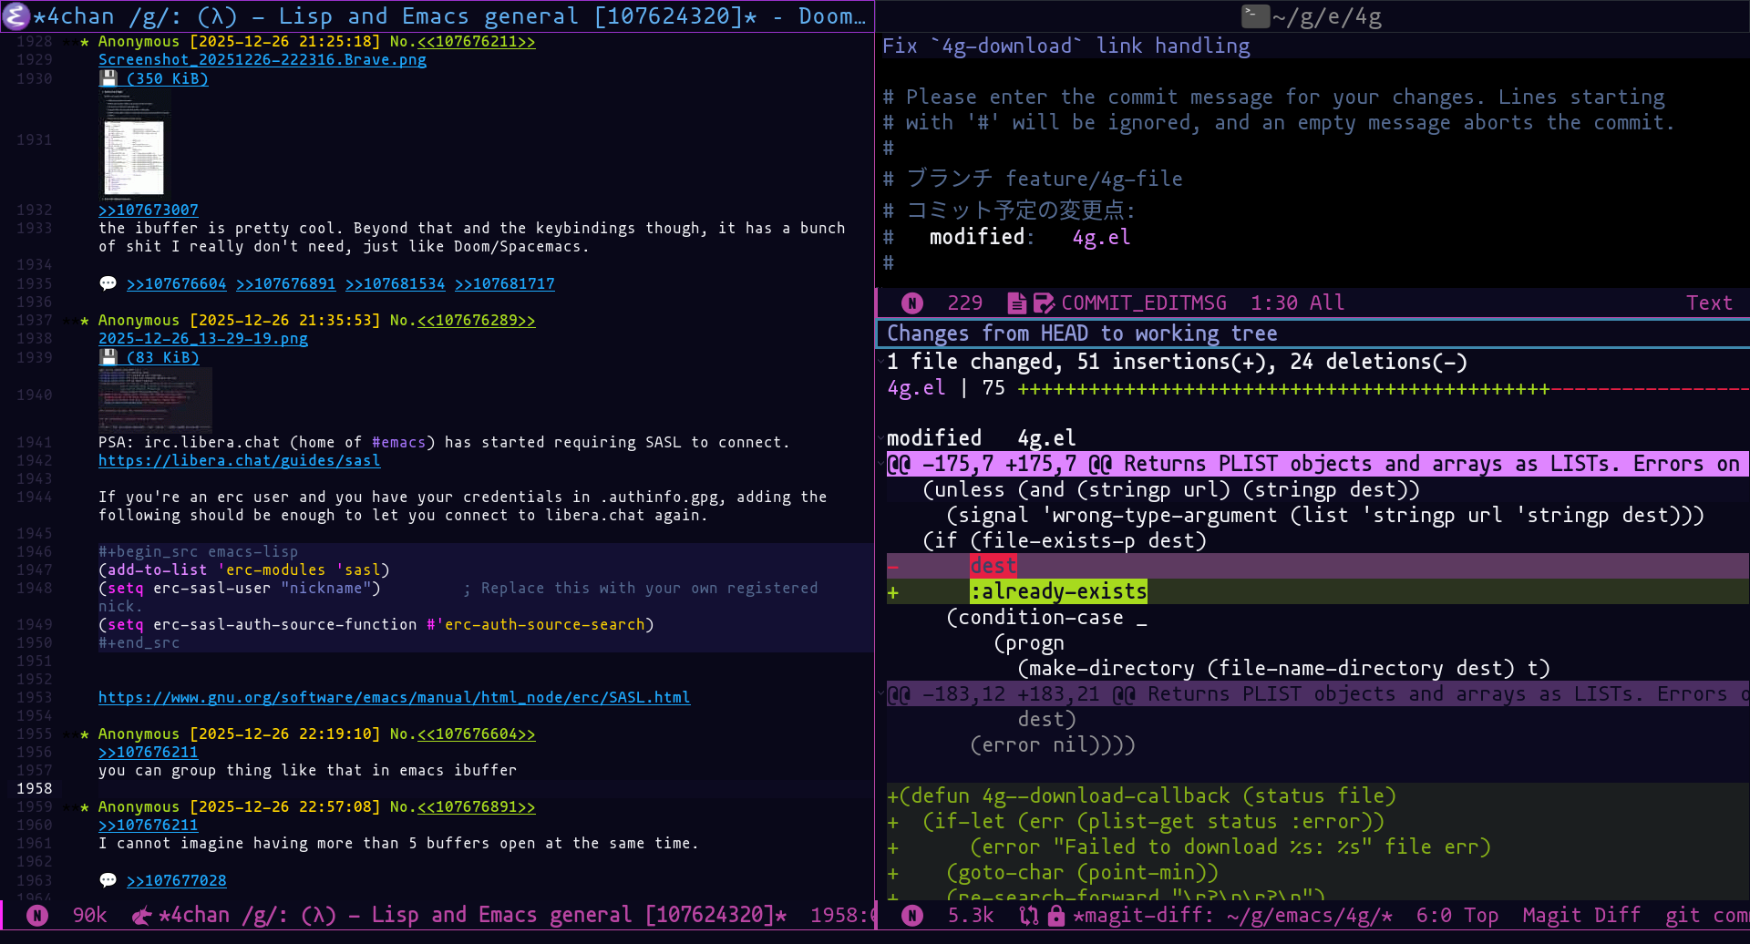1750x944 pixels.
Task: Click the 'Changes from HEAD to working tree' header
Action: [1082, 333]
